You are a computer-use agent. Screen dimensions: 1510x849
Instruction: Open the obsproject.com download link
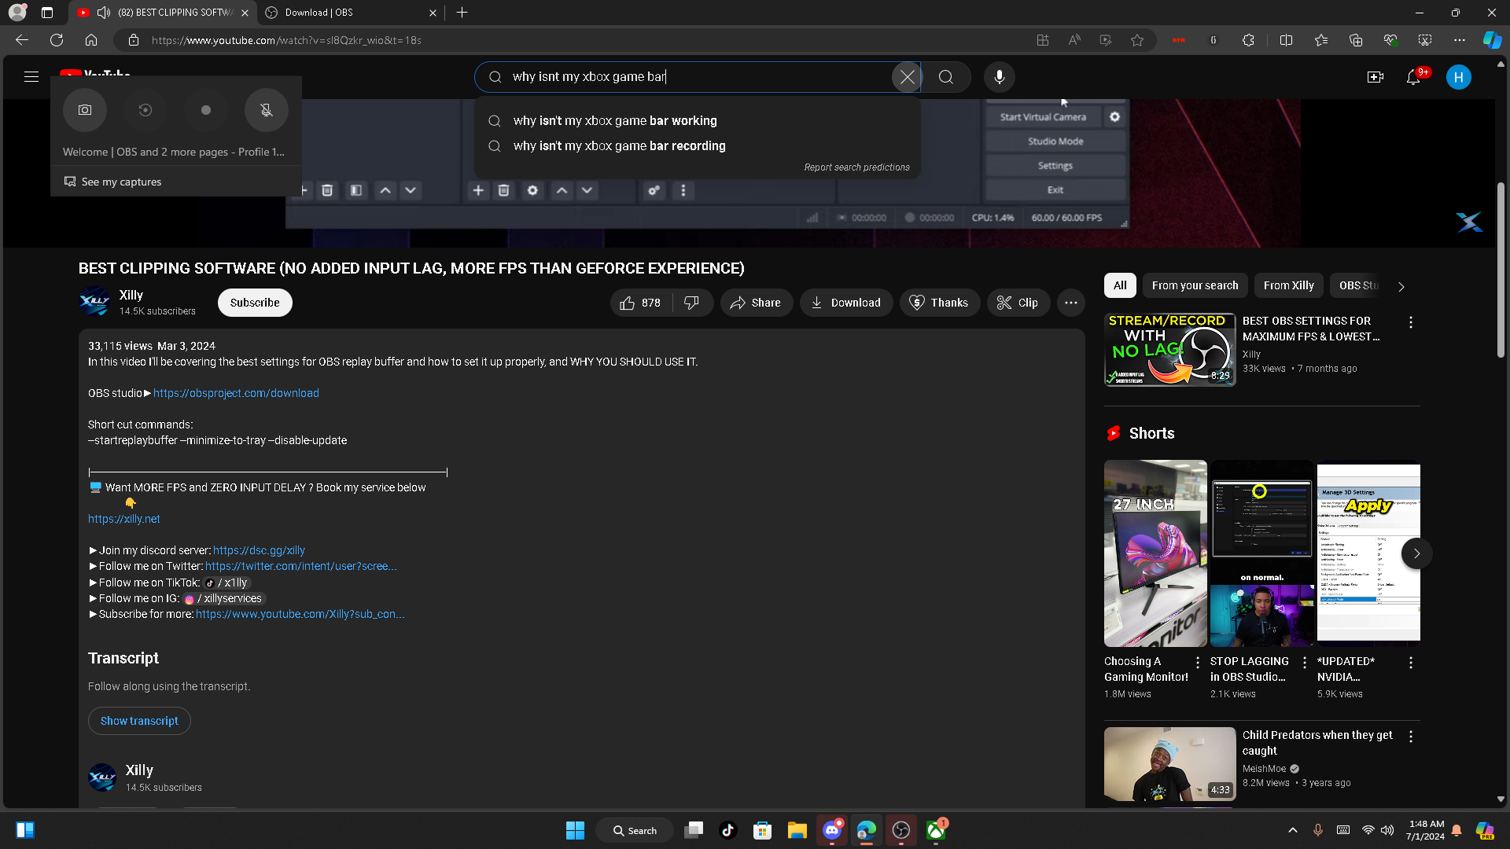tap(236, 393)
